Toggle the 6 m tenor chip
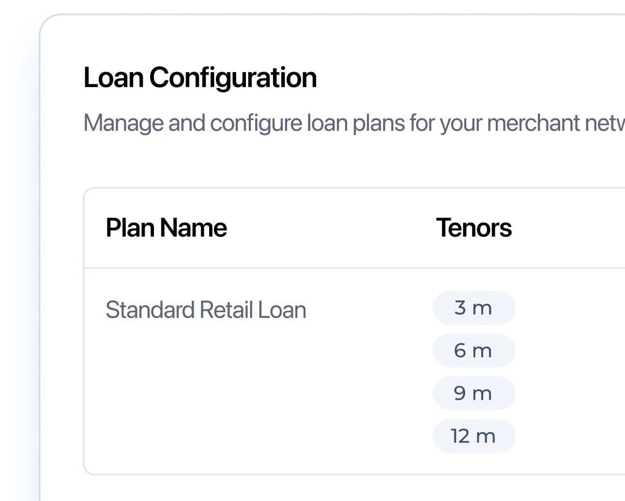Viewport: 625px width, 501px height. (x=473, y=350)
